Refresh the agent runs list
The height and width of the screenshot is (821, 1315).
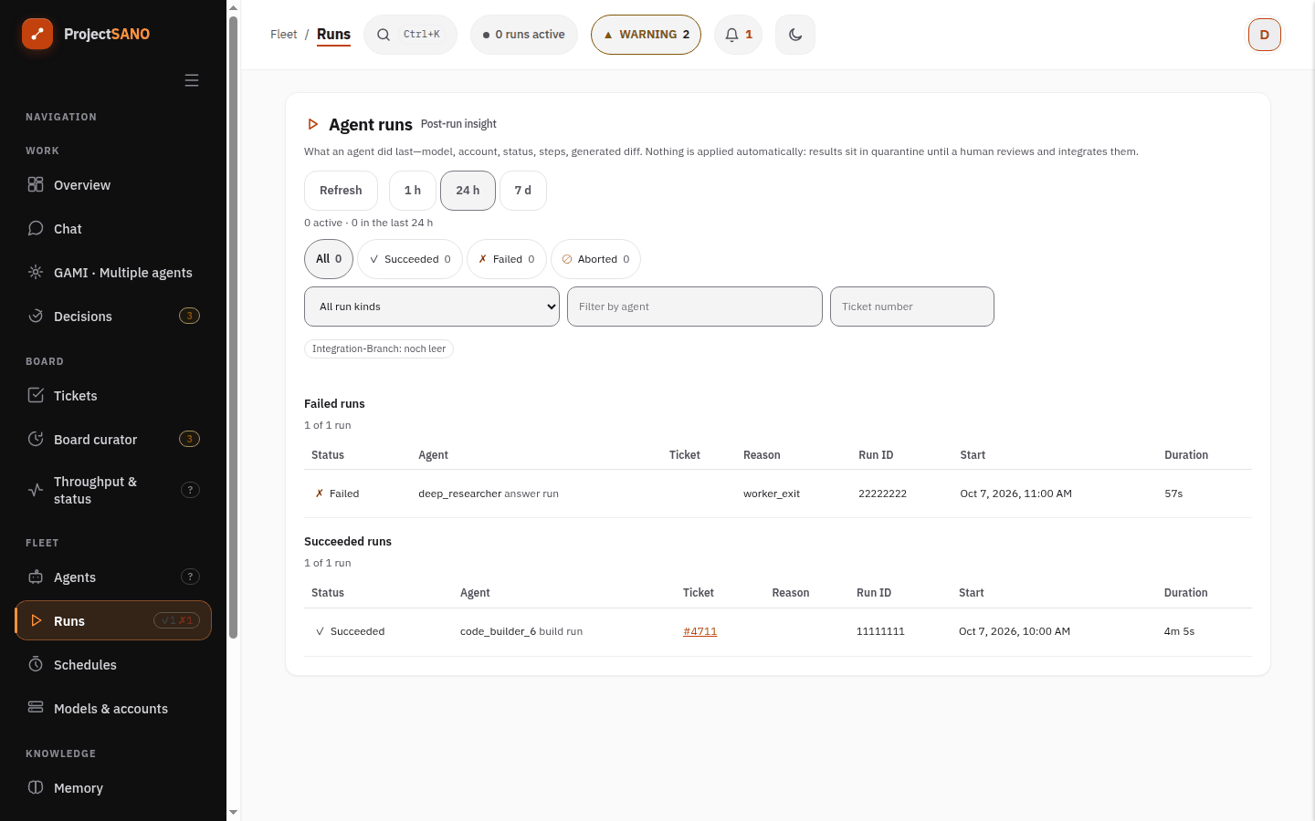[341, 191]
